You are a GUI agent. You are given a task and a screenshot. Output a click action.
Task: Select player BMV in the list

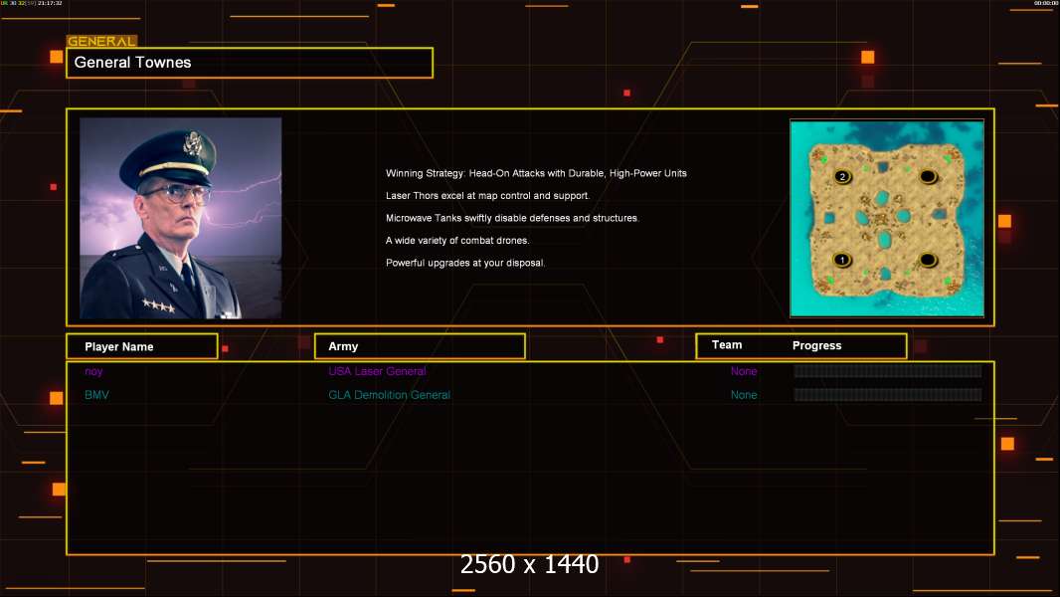coord(96,395)
